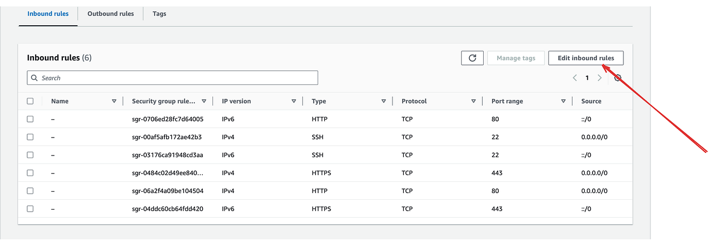The image size is (722, 241).
Task: Sort by Protocol column arrow
Action: pyautogui.click(x=473, y=101)
